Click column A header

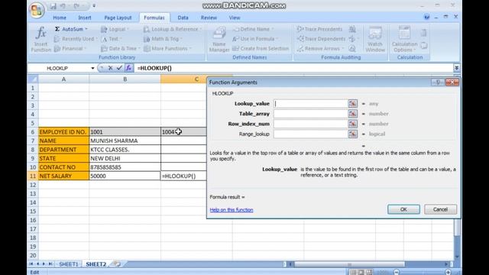[x=63, y=79]
